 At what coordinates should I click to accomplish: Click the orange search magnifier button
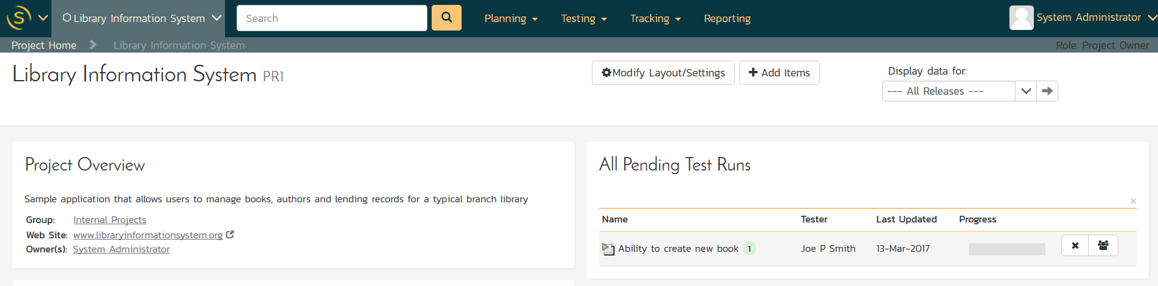[446, 18]
